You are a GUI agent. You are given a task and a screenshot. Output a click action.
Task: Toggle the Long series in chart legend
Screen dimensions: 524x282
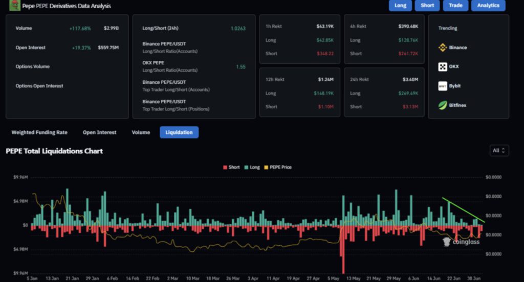tap(252, 167)
